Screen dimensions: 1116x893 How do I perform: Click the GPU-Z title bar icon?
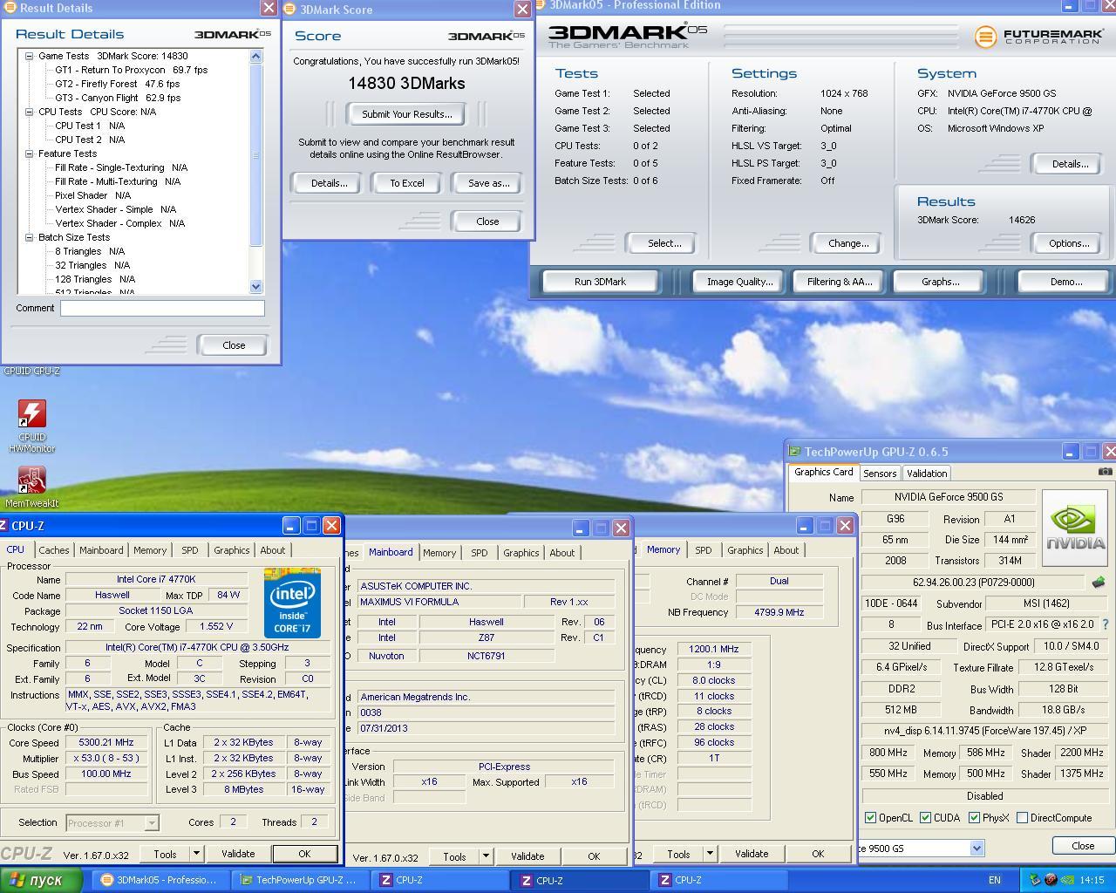794,451
